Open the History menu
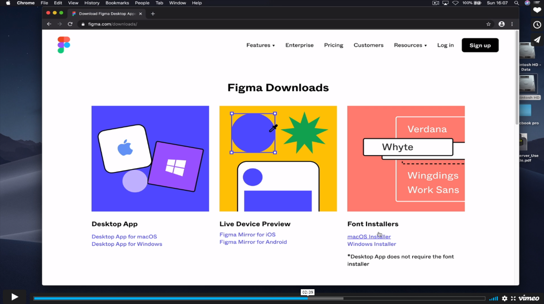Image resolution: width=544 pixels, height=304 pixels. coord(92,3)
